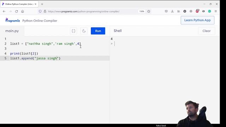The image size is (226, 127).
Task: Close the Online Python Compiler tab
Action: point(36,4)
